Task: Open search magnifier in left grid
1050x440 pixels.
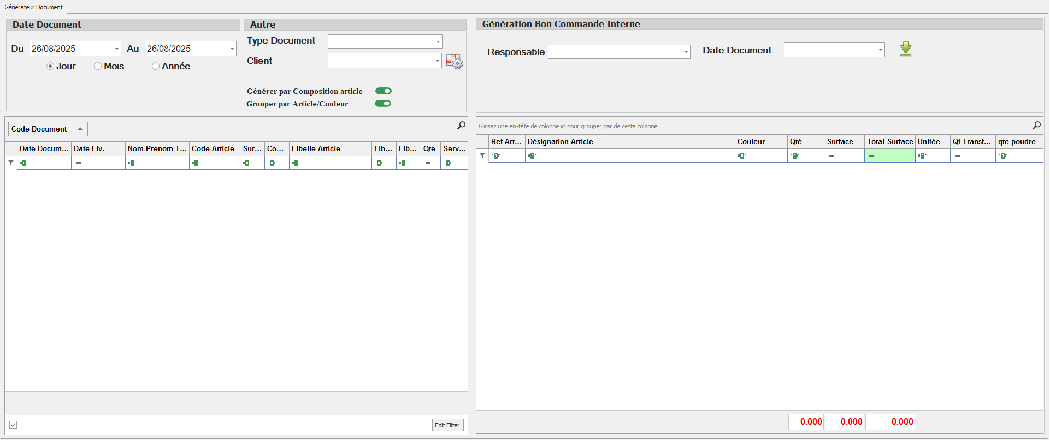Action: [x=461, y=126]
